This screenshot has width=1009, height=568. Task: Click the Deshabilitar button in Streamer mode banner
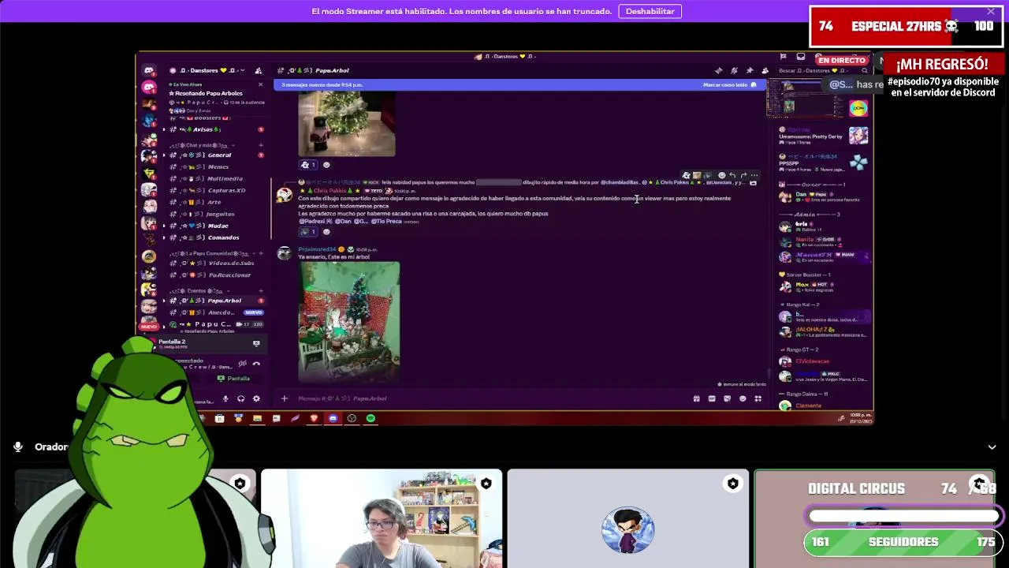650,11
